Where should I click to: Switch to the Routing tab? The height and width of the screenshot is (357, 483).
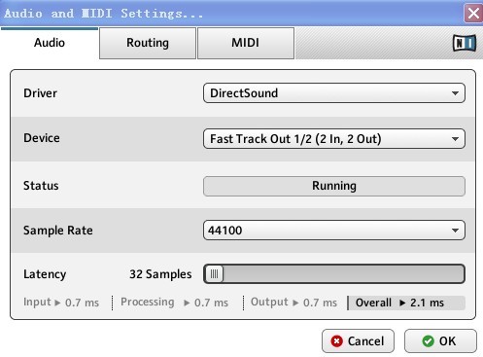(x=148, y=43)
